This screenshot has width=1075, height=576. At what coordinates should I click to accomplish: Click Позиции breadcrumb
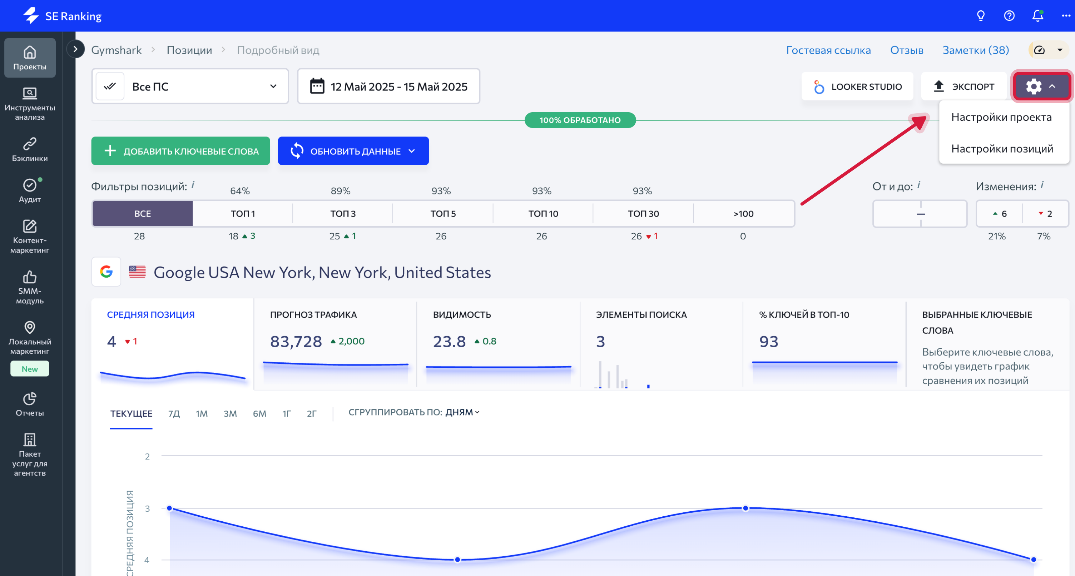coord(189,50)
